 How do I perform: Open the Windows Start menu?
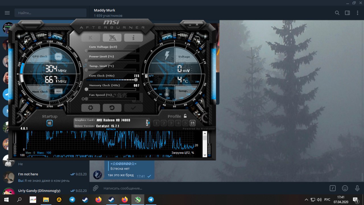(6, 200)
